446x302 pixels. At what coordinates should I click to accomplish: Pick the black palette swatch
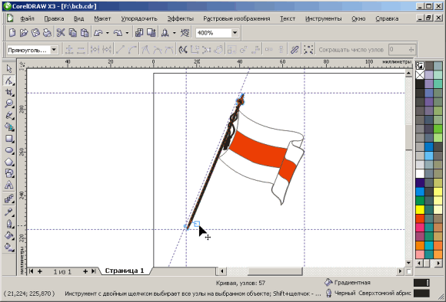[x=420, y=84]
